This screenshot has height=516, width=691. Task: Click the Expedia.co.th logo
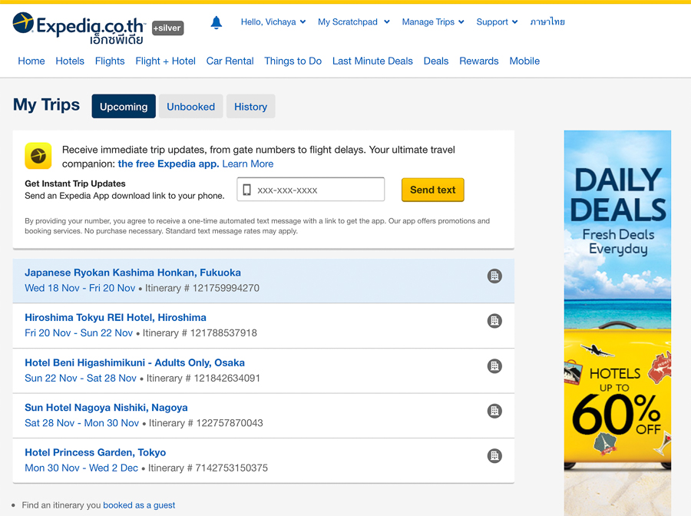pos(79,28)
